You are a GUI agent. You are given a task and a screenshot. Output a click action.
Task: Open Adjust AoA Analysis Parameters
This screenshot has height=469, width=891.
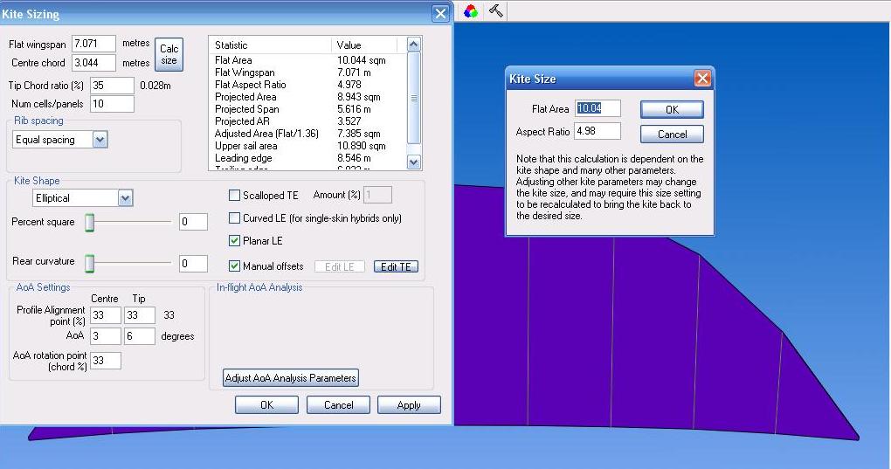pos(291,378)
